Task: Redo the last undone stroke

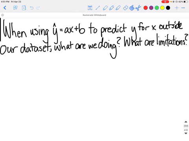Action: pos(38,8)
